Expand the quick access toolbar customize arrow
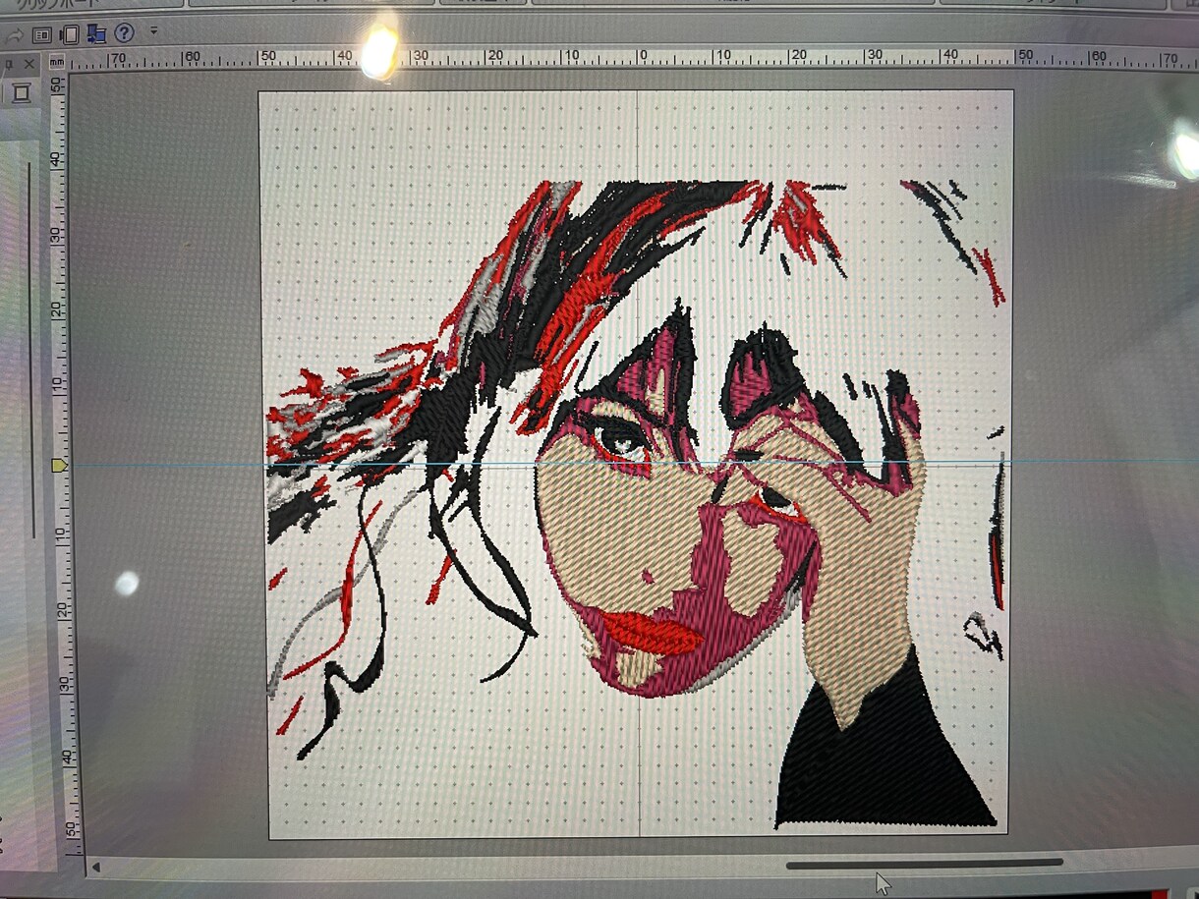This screenshot has height=899, width=1199. (x=153, y=31)
